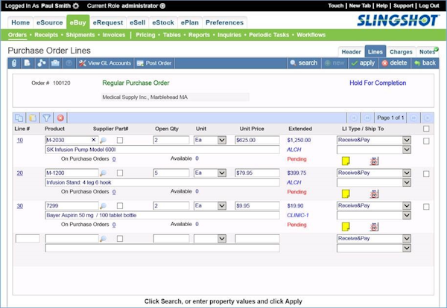The width and height of the screenshot is (447, 308).
Task: Open Ship To dropdown for line 30
Action: [x=407, y=215]
